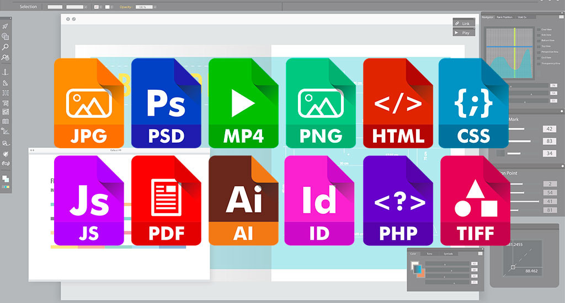
Task: Open the Color panel options menu button
Action: [480, 253]
